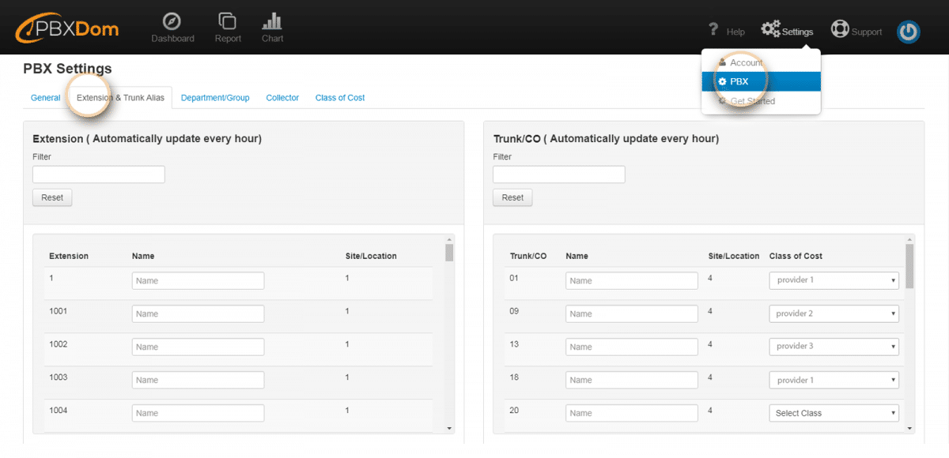Open the Class of Cost tab
The width and height of the screenshot is (949, 458).
(x=340, y=98)
